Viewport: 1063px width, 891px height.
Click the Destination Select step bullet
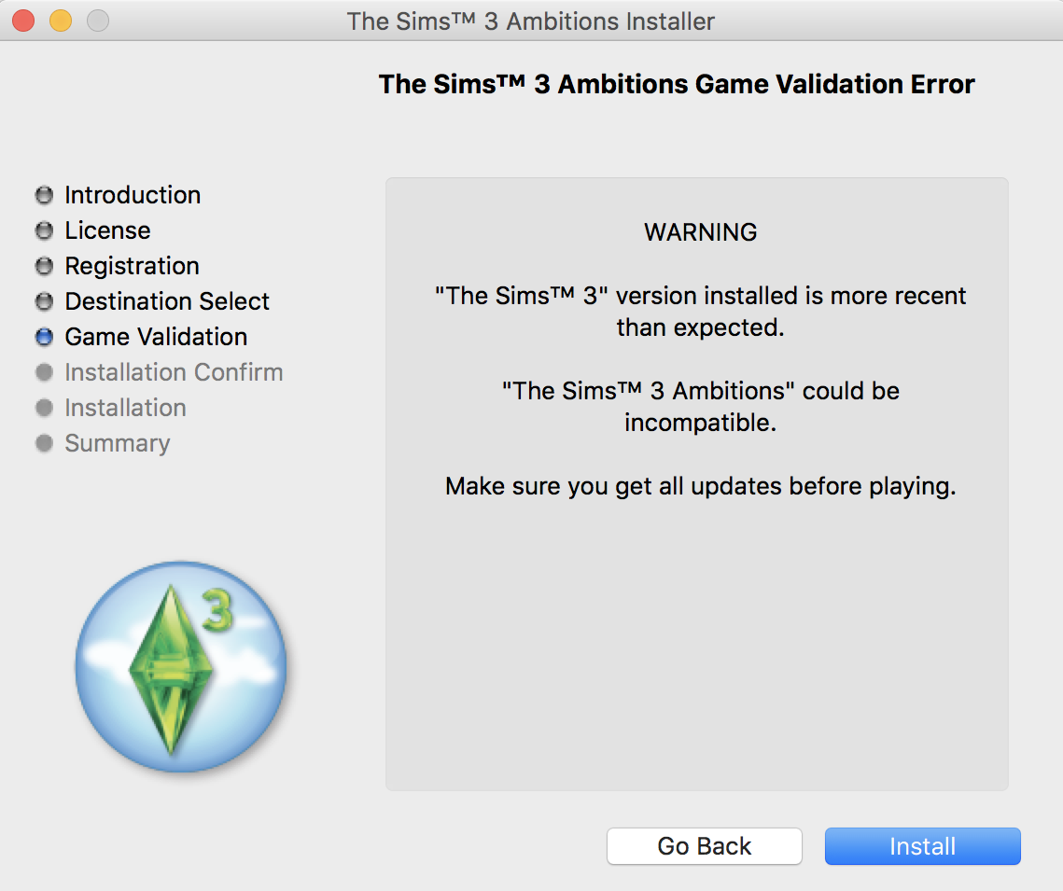44,301
